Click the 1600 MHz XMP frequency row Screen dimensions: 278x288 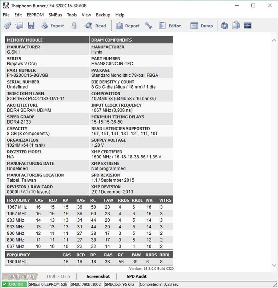pyautogui.click(x=89, y=262)
